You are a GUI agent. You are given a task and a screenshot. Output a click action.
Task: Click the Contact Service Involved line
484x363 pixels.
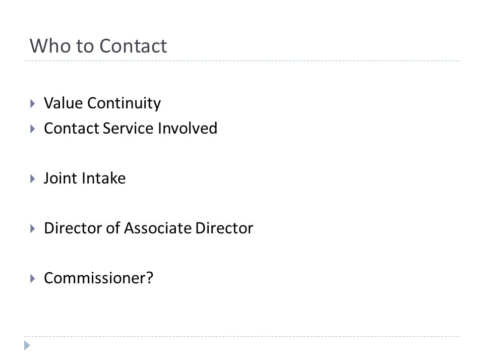pyautogui.click(x=131, y=129)
